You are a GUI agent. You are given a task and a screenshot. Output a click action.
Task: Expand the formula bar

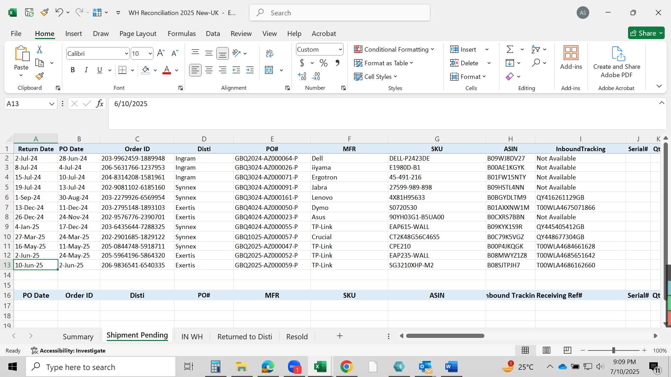coord(662,103)
